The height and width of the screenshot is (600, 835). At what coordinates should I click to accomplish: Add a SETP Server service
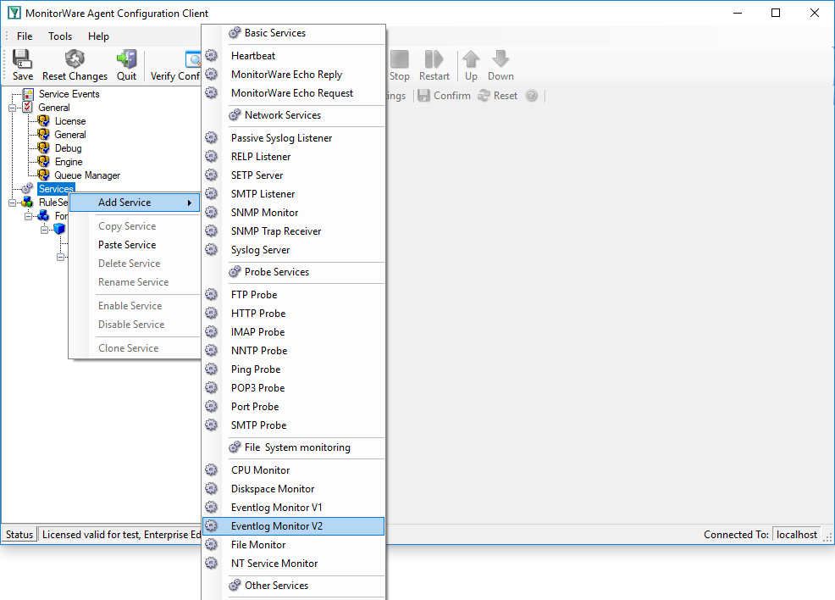pos(293,175)
